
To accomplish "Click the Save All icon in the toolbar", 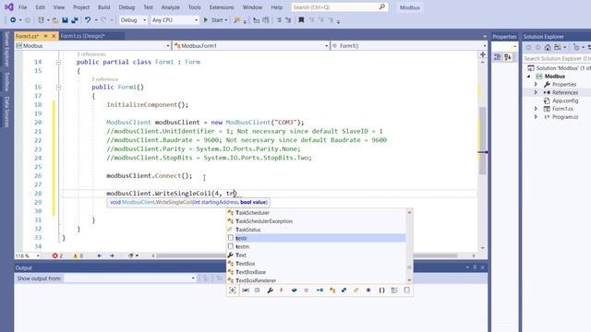I will click(x=75, y=20).
